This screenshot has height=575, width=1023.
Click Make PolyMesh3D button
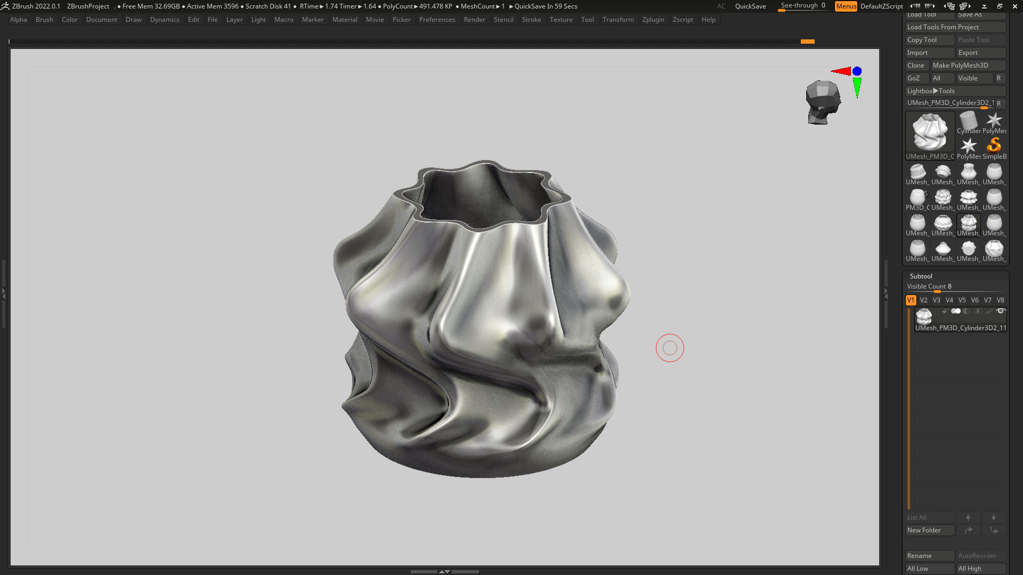pos(968,65)
